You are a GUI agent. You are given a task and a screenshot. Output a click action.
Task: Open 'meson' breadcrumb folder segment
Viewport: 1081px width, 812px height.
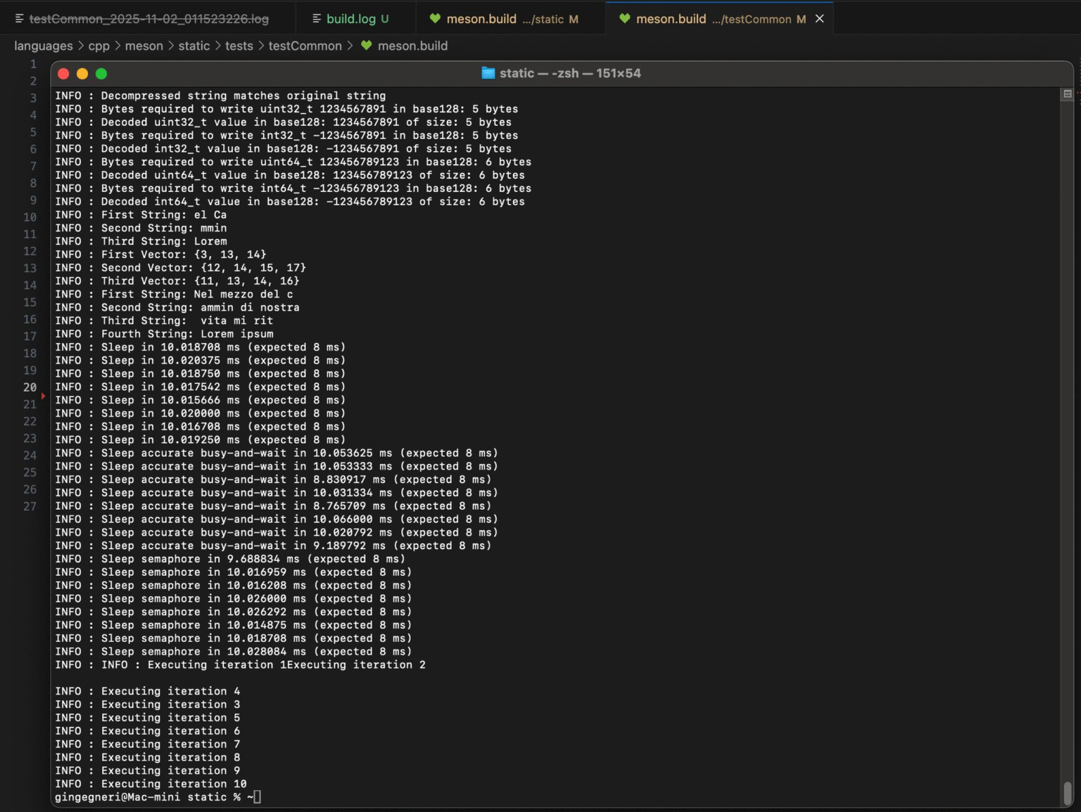[144, 46]
